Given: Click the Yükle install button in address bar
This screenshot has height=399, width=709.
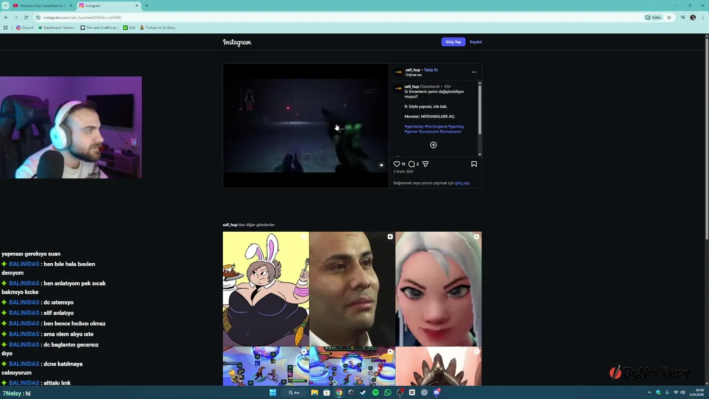Looking at the screenshot, I should pyautogui.click(x=654, y=17).
